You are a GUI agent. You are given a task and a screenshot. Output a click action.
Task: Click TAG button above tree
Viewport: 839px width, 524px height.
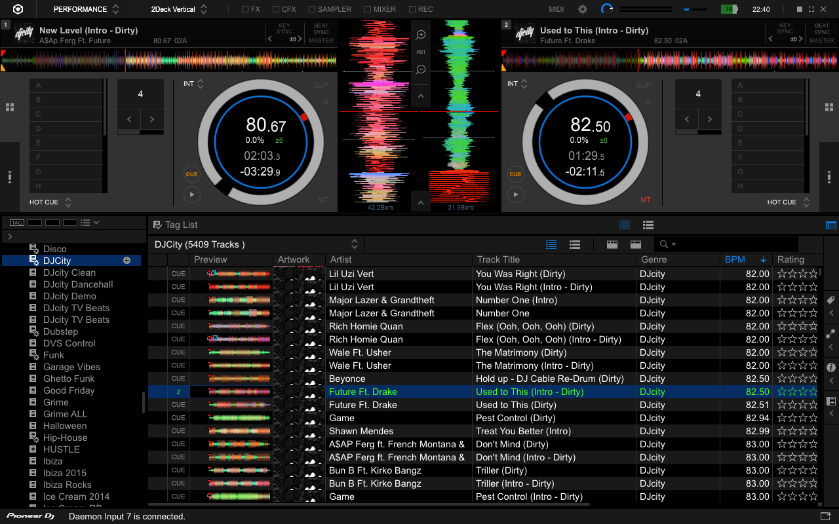(x=17, y=223)
